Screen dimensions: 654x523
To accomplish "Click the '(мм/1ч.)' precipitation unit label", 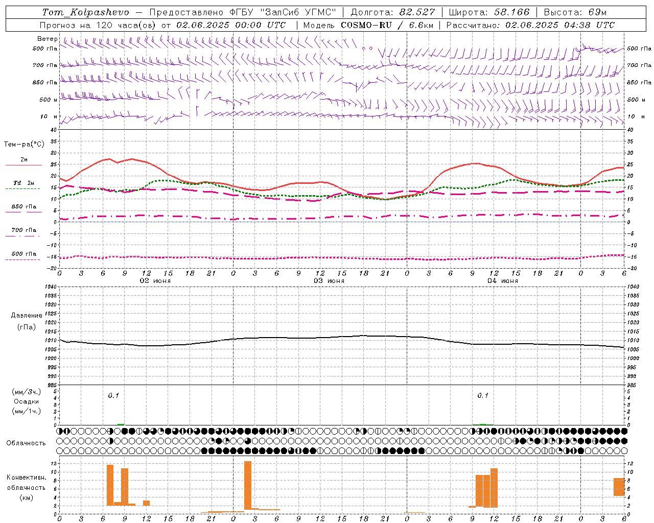I will 27,411.
